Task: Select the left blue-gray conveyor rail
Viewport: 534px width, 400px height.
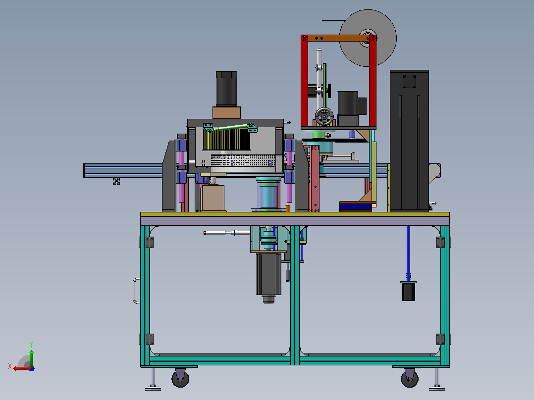Action: point(123,171)
